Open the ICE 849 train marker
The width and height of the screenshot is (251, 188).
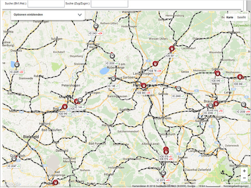click(x=240, y=77)
